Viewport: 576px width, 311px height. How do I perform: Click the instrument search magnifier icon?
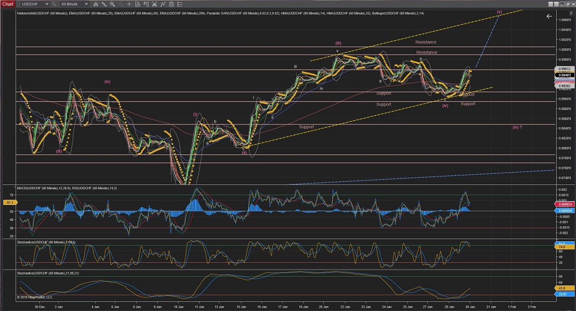coord(54,4)
